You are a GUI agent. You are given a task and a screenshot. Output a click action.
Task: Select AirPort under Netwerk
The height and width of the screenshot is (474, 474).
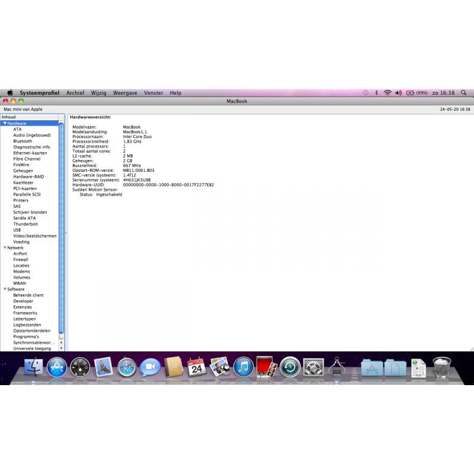(20, 254)
